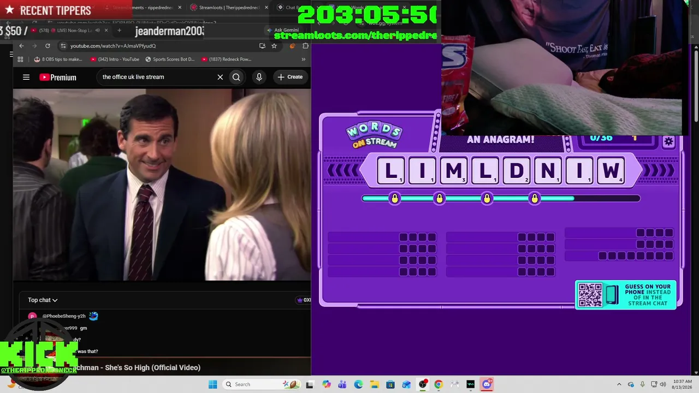The width and height of the screenshot is (699, 393).
Task: Open '8 OBS tips to make...' bookmark
Action: (58, 59)
